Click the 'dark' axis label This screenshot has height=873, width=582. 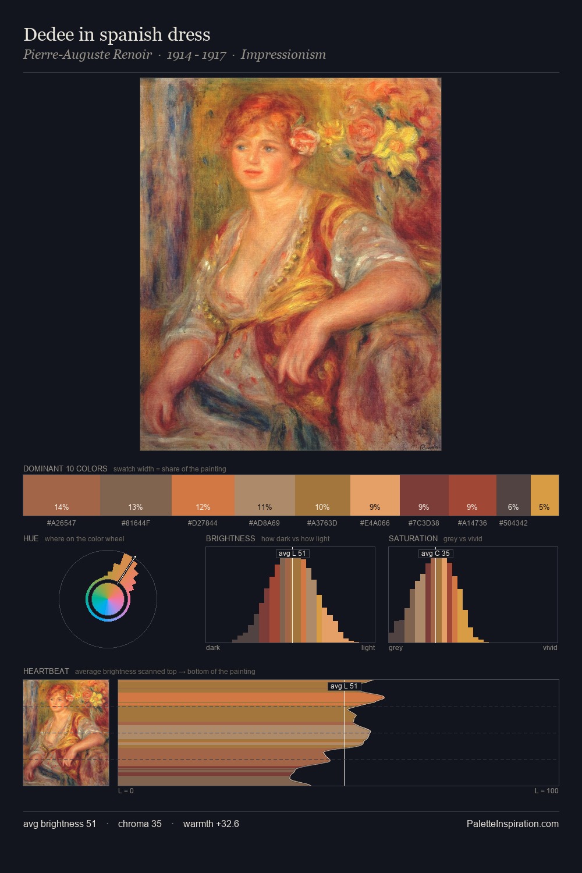213,648
